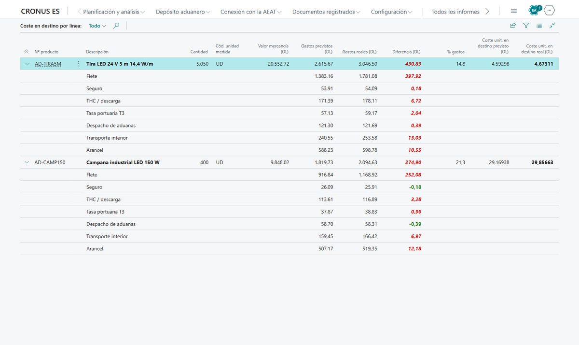The width and height of the screenshot is (579, 345).
Task: Expand the Depósito aduanero menu
Action: (x=183, y=12)
